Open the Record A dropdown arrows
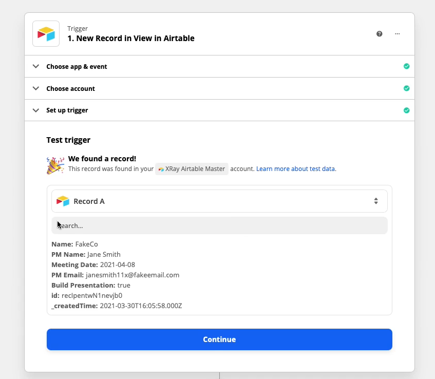Image resolution: width=435 pixels, height=379 pixels. point(376,201)
